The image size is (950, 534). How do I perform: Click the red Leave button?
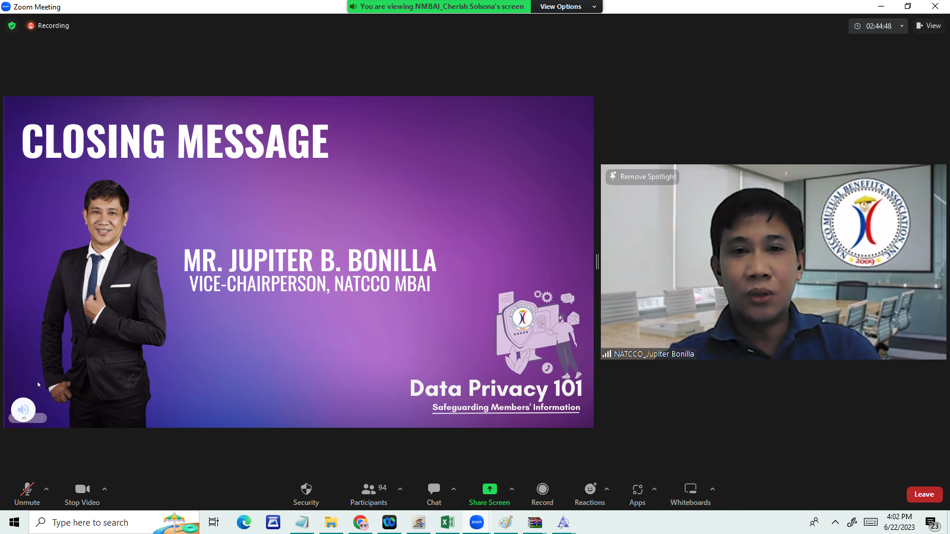pyautogui.click(x=924, y=494)
